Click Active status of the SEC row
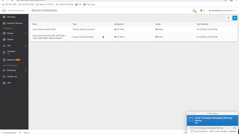 (159, 37)
